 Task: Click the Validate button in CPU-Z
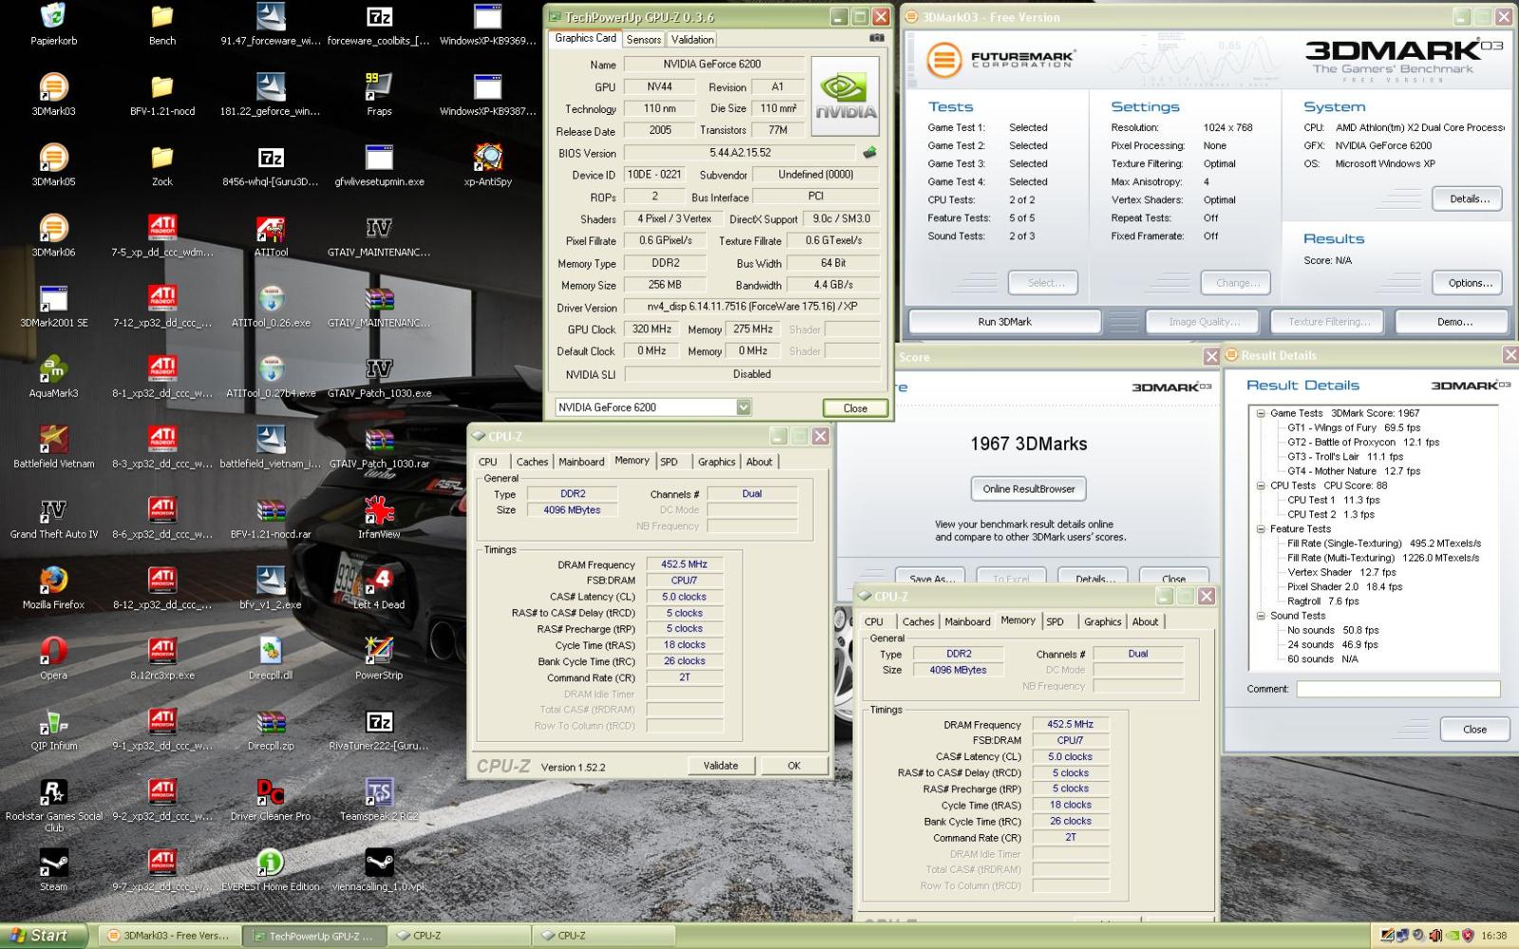(721, 766)
